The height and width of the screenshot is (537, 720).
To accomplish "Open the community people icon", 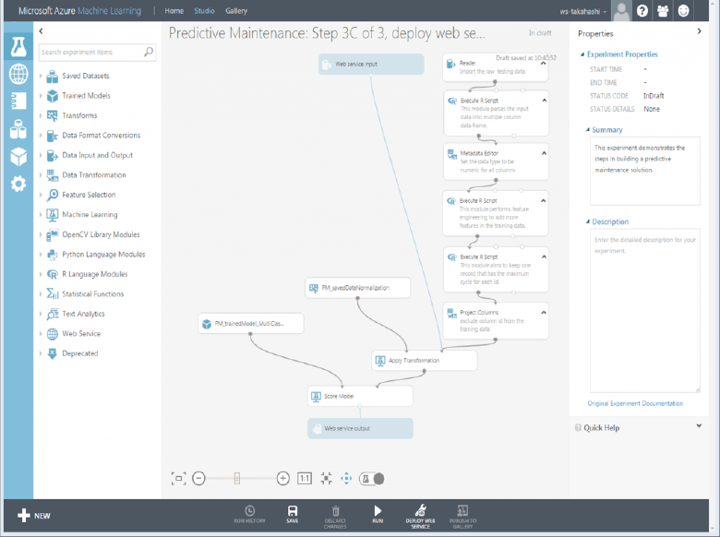I will (663, 10).
